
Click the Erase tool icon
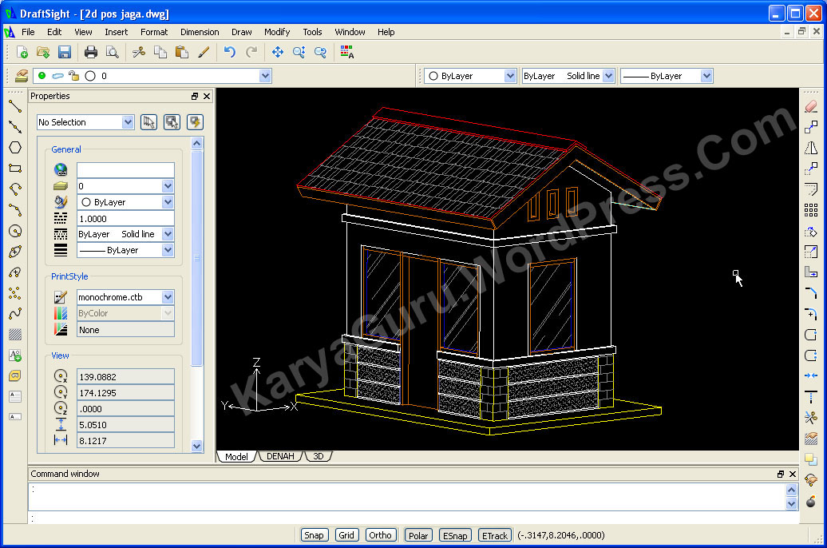[x=811, y=105]
